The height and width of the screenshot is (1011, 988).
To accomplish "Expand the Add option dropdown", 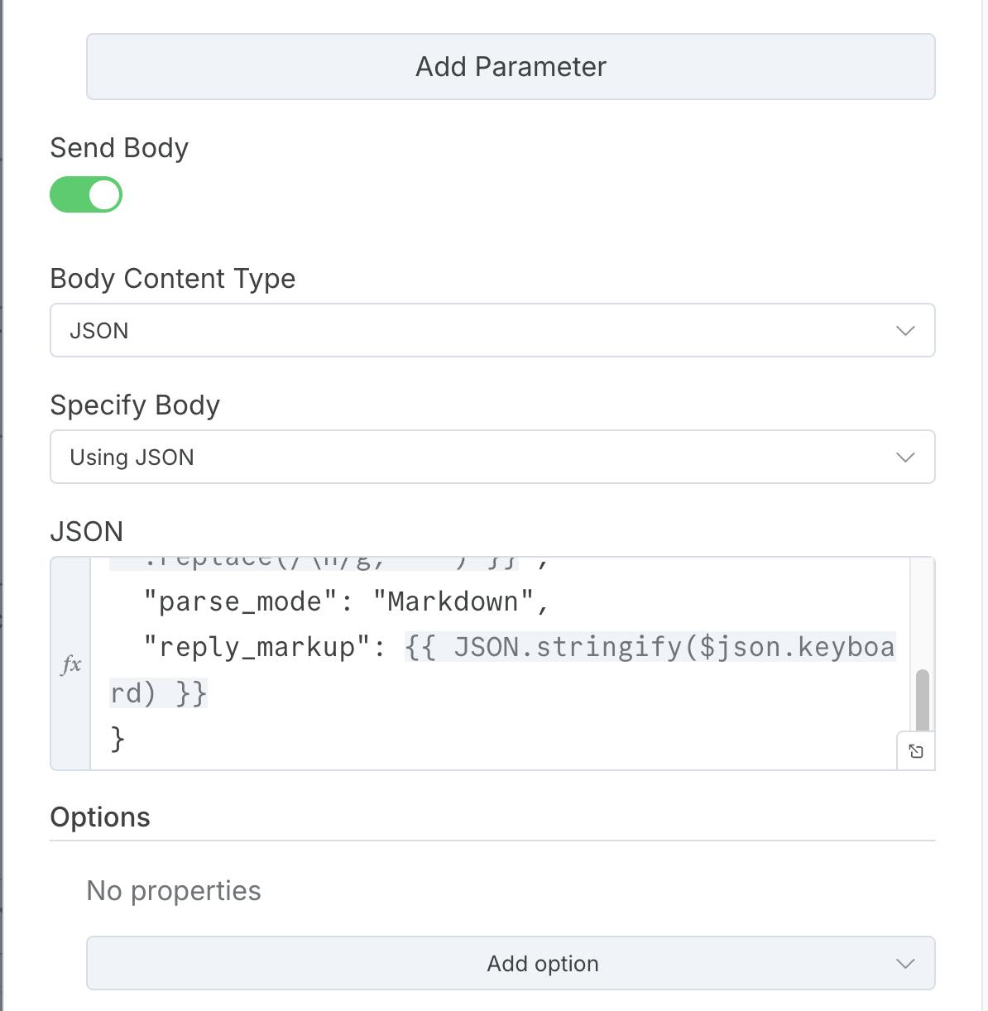I will coord(542,963).
